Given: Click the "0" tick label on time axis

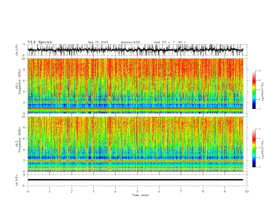Looking at the screenshot, I should pyautogui.click(x=28, y=191).
